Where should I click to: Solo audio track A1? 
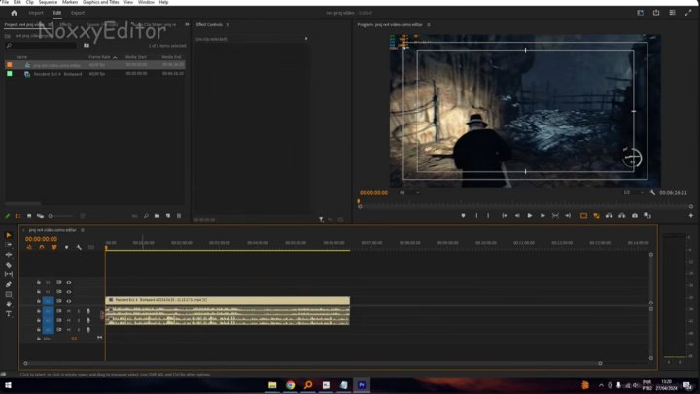(x=79, y=311)
